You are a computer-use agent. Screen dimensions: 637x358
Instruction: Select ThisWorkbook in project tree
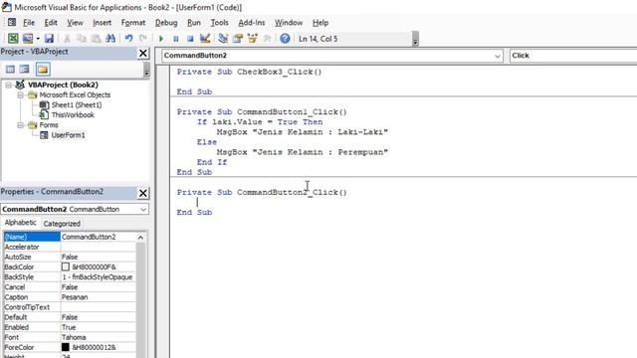tap(73, 115)
